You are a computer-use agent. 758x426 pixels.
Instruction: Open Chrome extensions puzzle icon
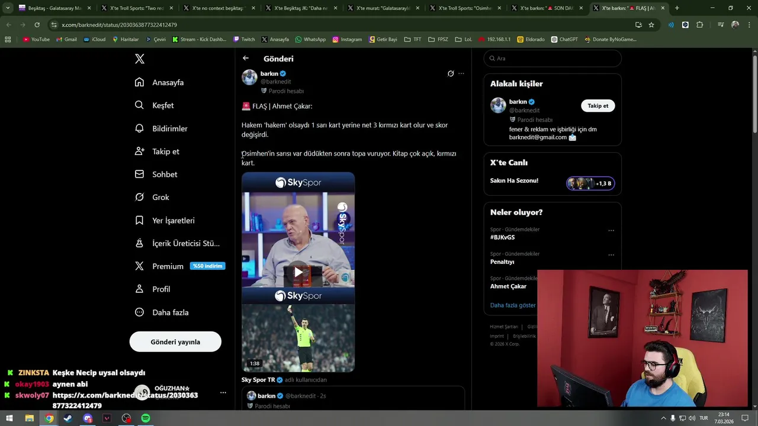pos(700,25)
